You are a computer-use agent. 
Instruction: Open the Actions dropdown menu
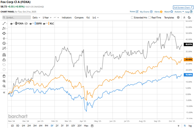179,12
